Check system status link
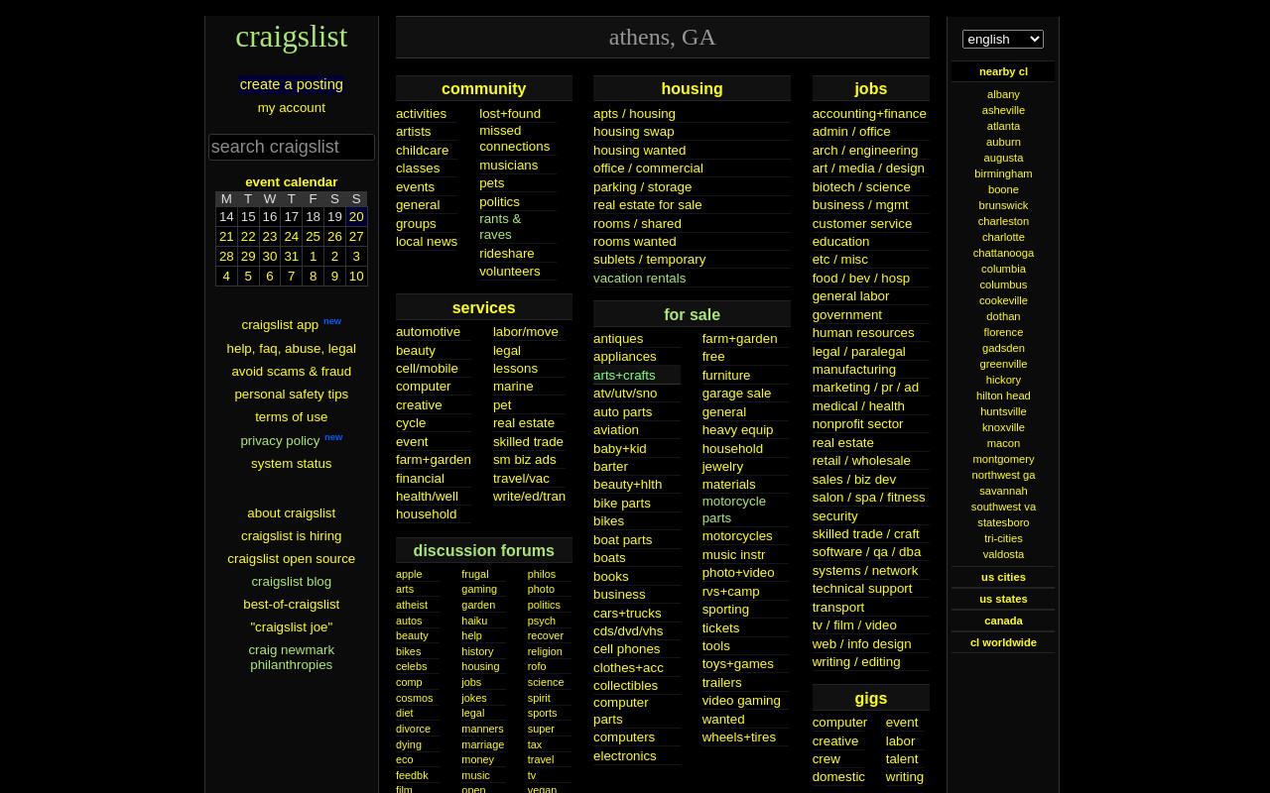This screenshot has height=793, width=1270. tap(291, 463)
